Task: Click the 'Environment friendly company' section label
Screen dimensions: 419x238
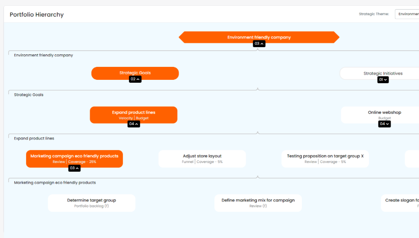Action: pyautogui.click(x=43, y=55)
